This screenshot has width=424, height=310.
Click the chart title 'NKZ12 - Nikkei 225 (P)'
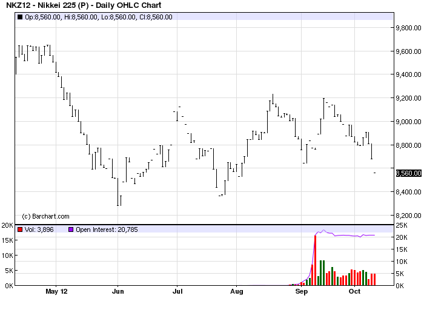coord(47,5)
